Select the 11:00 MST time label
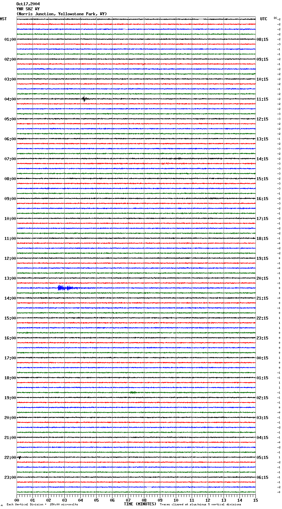This screenshot has width=282, height=509. pyautogui.click(x=10, y=239)
